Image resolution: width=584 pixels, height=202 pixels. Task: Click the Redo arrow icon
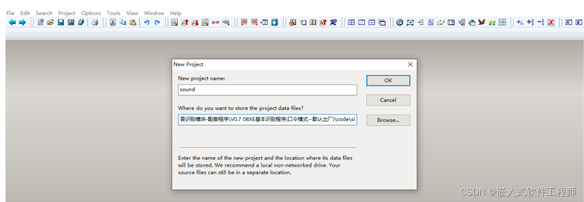pos(157,22)
